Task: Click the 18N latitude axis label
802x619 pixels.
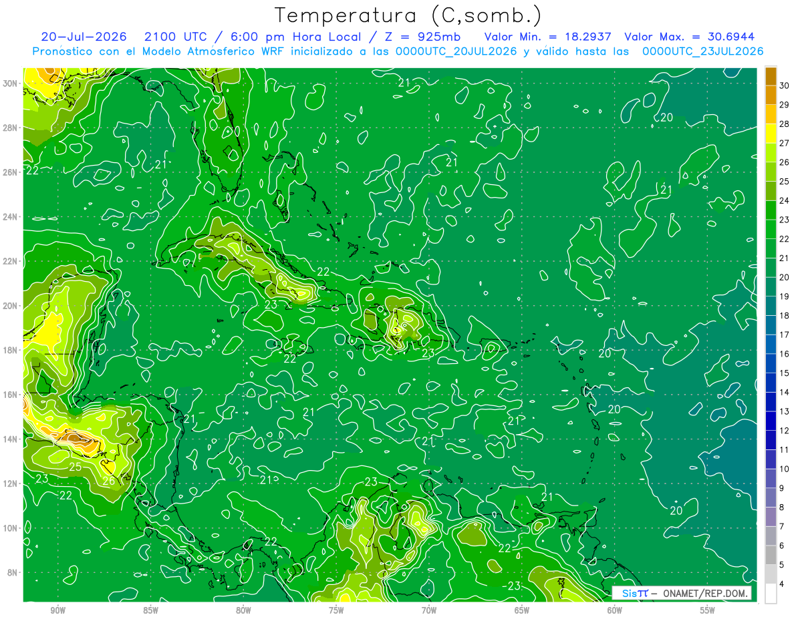Action: 10,350
